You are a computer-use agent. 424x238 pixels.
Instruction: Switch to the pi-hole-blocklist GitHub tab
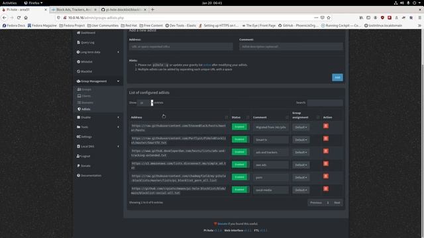pyautogui.click(x=124, y=9)
